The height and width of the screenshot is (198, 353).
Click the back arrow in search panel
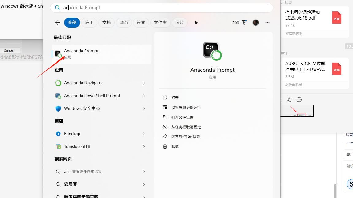pyautogui.click(x=58, y=22)
